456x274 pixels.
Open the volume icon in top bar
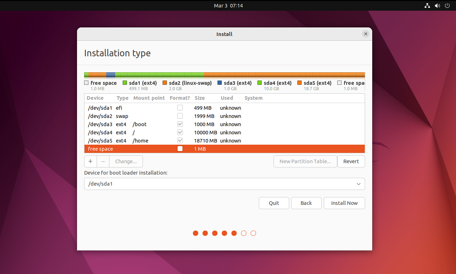tap(437, 6)
